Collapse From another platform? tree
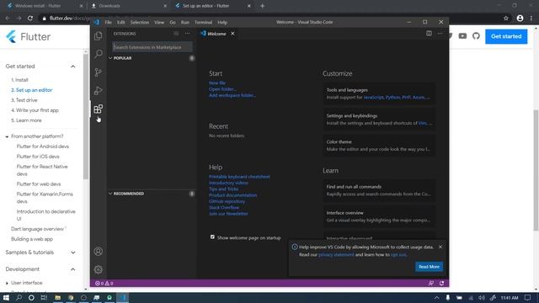 (x=7, y=136)
